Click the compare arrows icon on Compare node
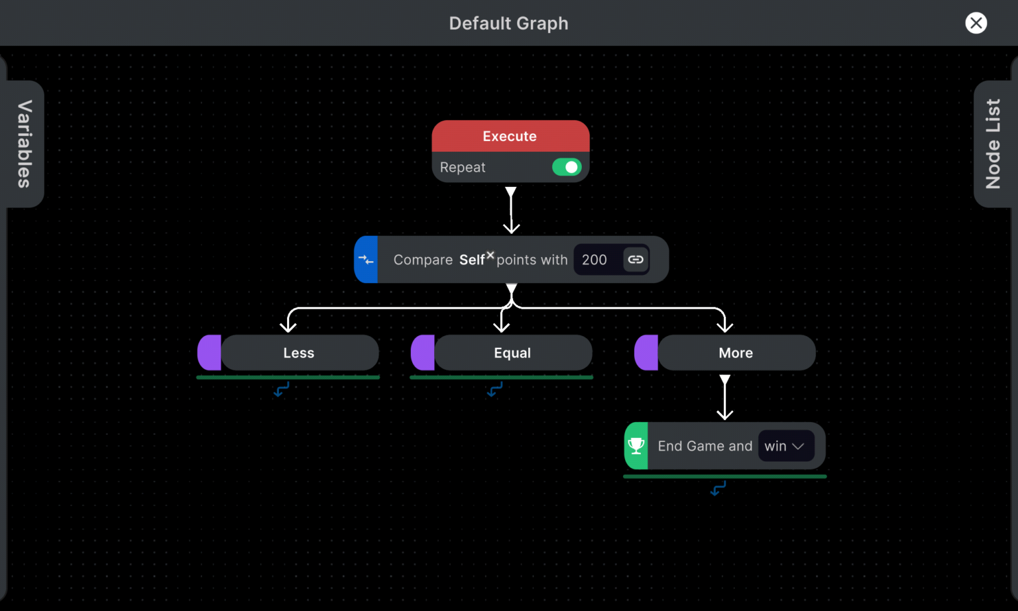 coord(366,260)
